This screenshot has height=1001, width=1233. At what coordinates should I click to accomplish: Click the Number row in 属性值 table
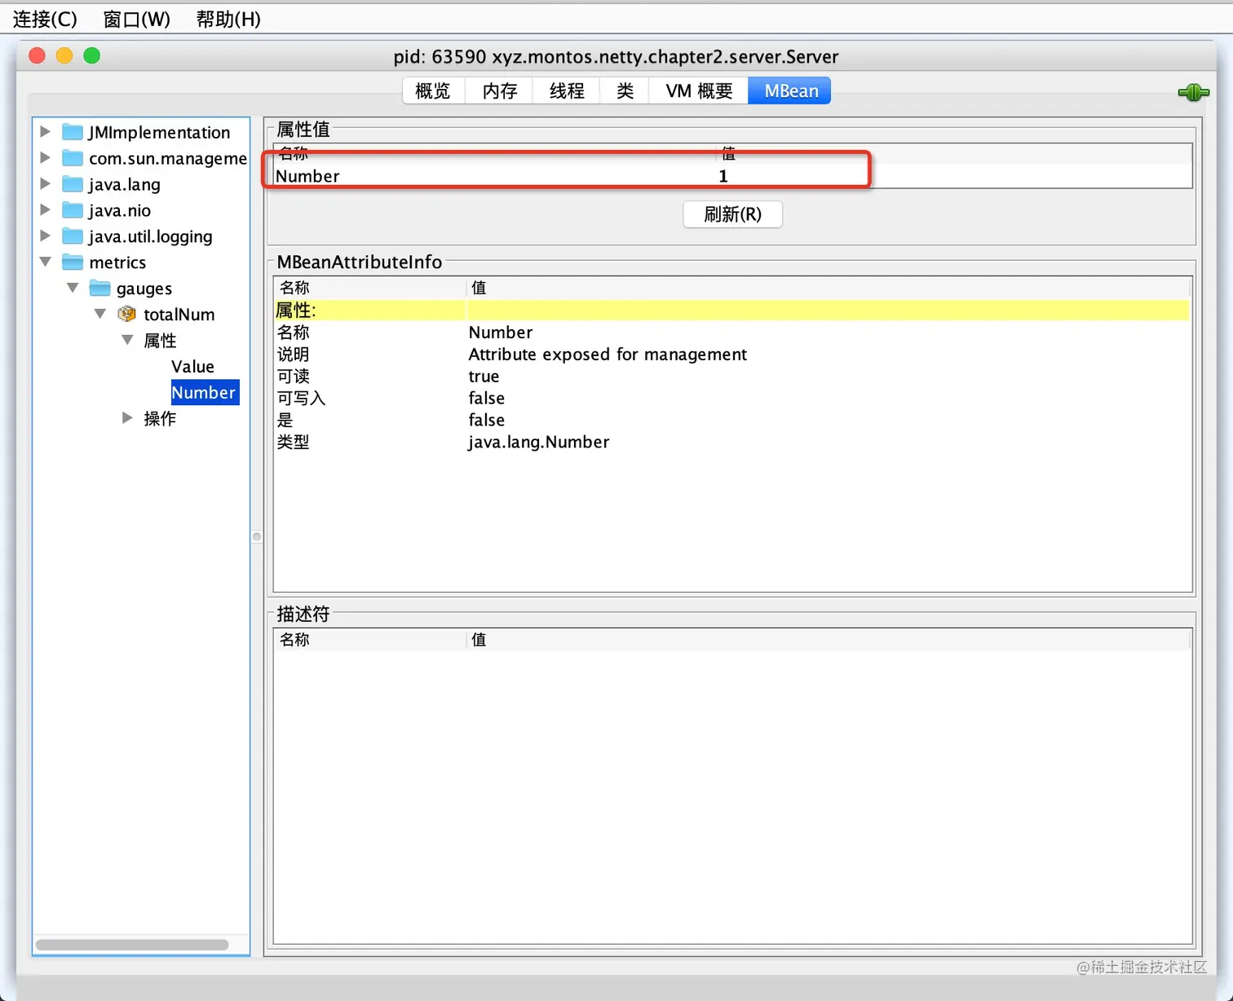pos(732,176)
